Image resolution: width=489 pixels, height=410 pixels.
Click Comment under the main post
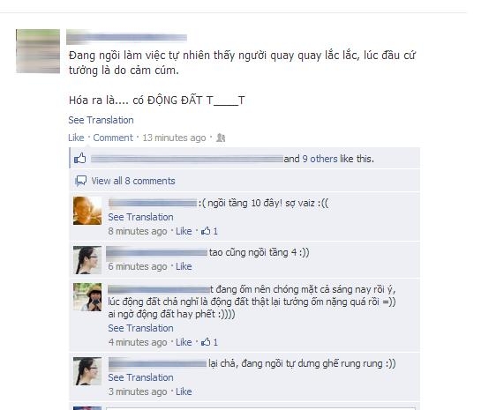click(113, 138)
